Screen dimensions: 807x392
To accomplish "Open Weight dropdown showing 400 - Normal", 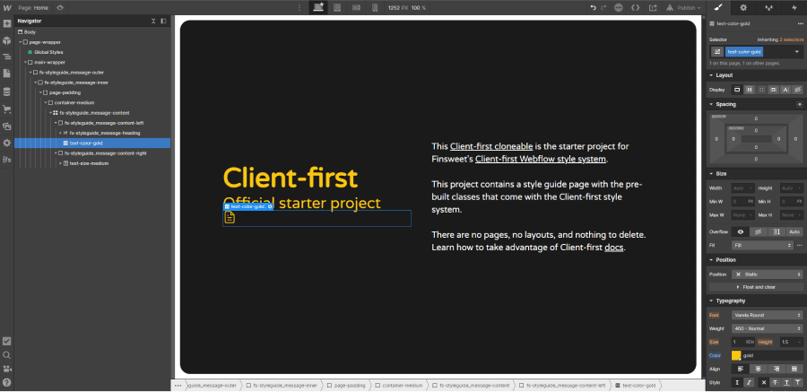I will pyautogui.click(x=767, y=328).
